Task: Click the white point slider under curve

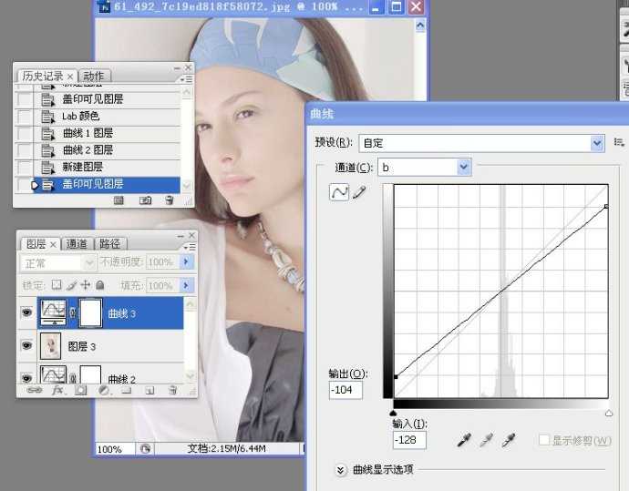Action: click(x=609, y=413)
